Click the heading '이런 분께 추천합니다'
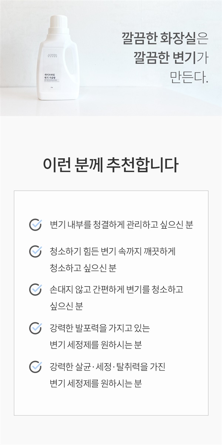This screenshot has height=445, width=222. 111,165
